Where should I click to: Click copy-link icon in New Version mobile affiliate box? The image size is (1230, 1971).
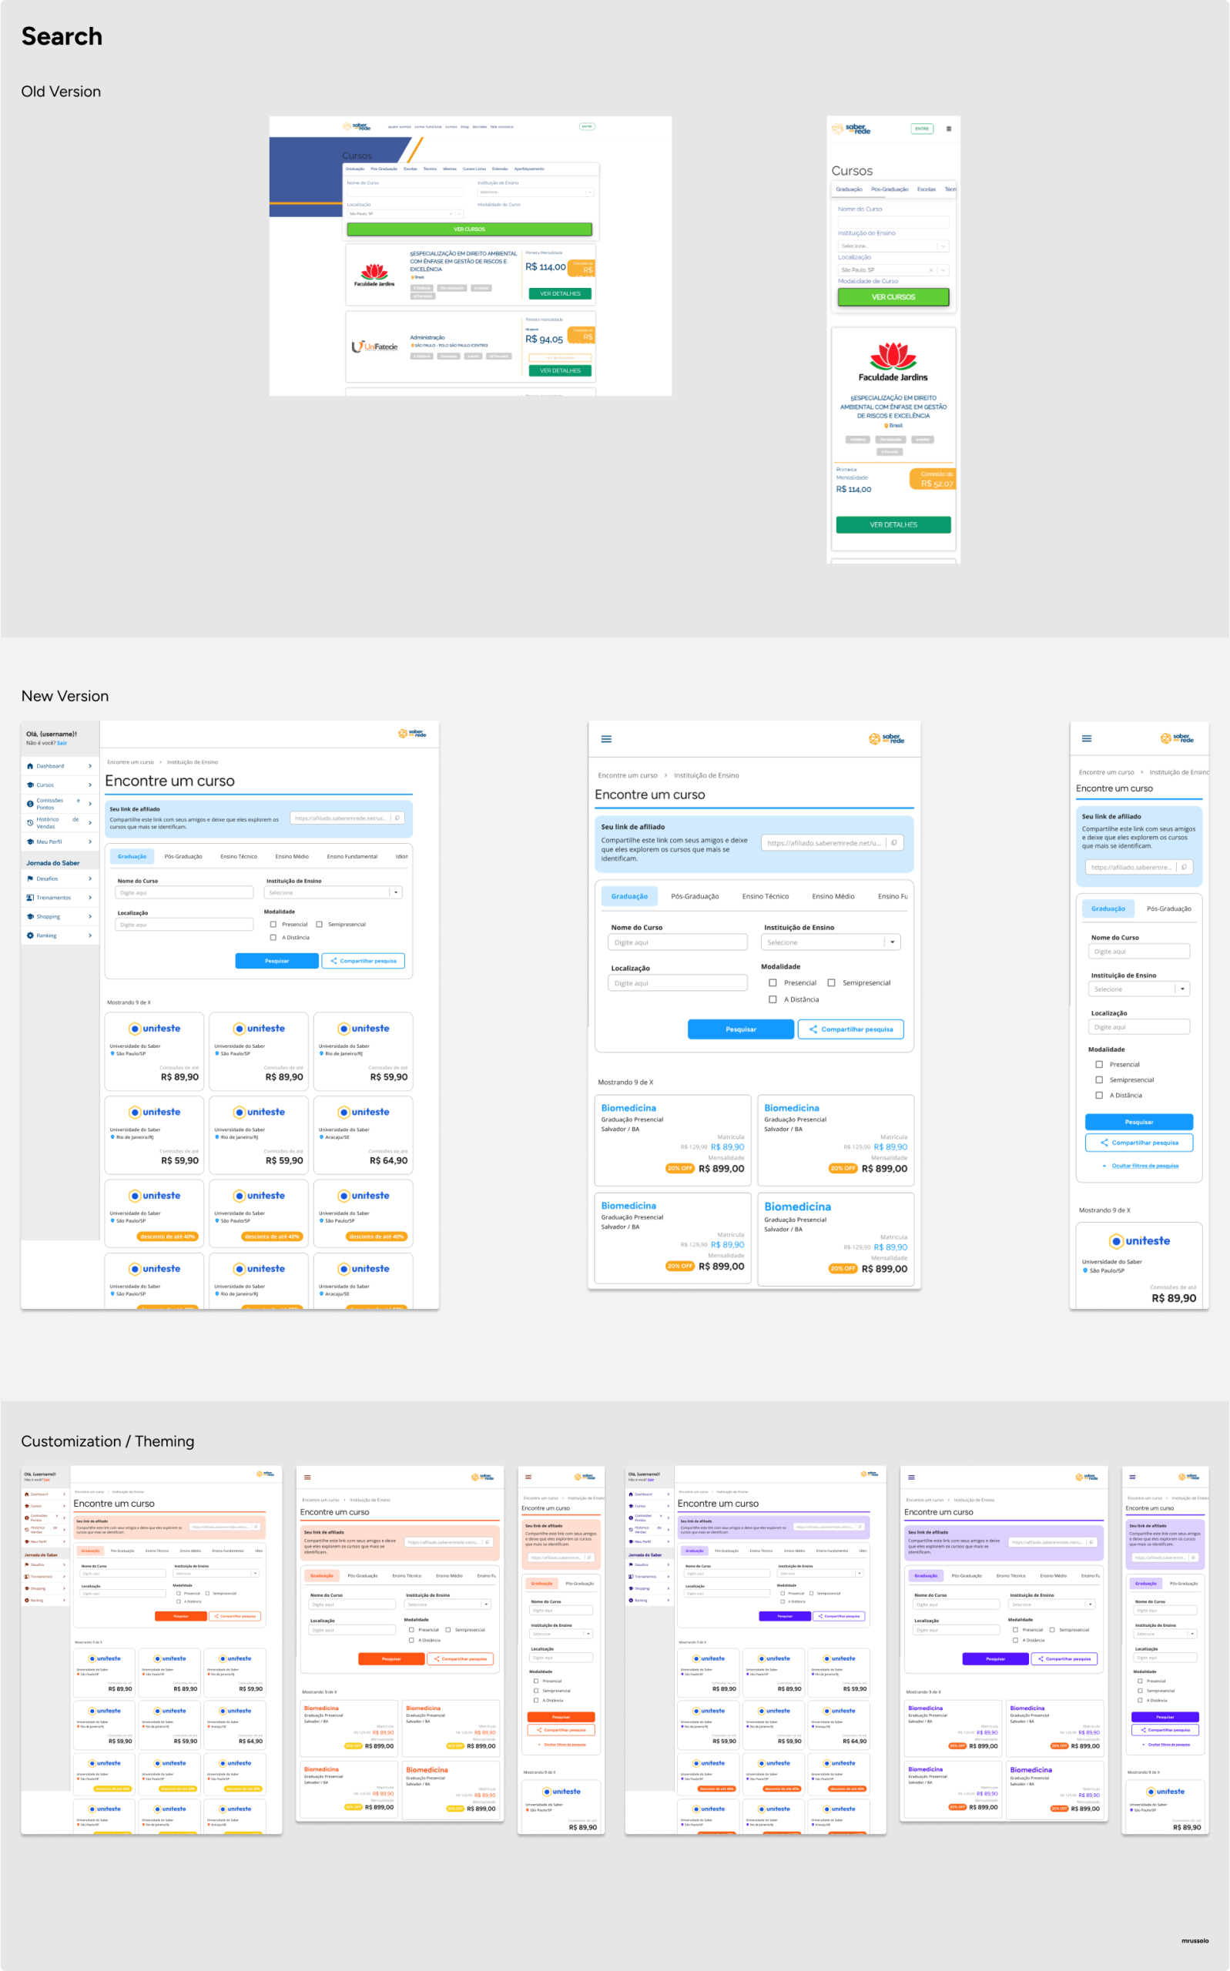(1184, 867)
